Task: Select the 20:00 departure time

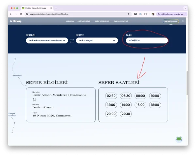Action: click(x=111, y=114)
